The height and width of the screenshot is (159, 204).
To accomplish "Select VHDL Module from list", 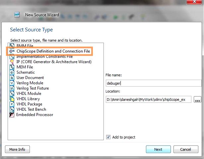I will pyautogui.click(x=29, y=94).
